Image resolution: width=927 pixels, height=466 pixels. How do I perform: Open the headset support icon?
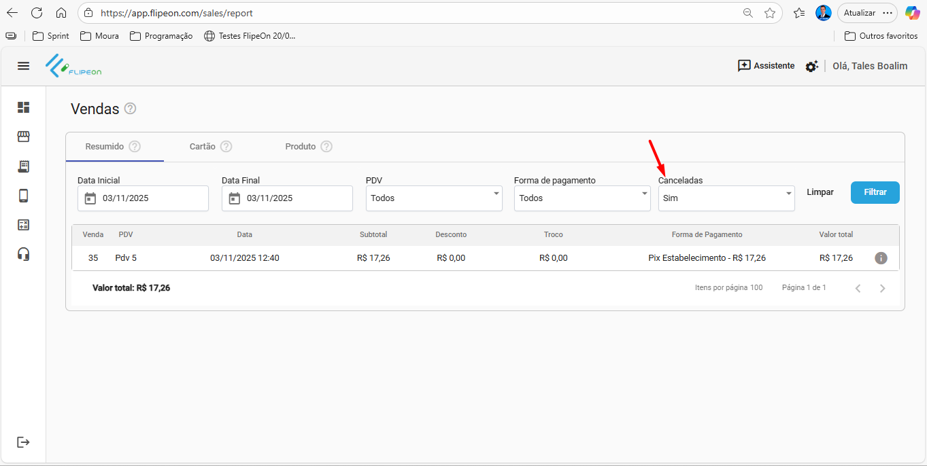click(24, 254)
